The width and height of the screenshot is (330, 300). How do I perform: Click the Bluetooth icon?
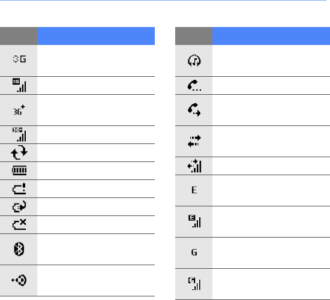[19, 249]
